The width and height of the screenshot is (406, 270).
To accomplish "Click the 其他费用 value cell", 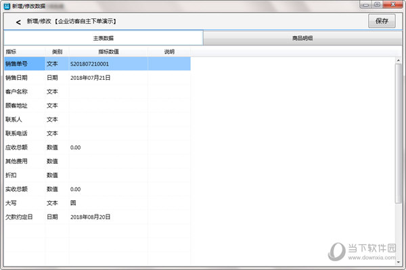I will point(108,161).
